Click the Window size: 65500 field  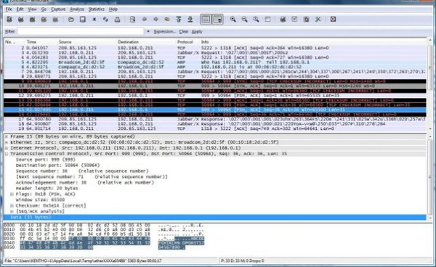coord(40,200)
